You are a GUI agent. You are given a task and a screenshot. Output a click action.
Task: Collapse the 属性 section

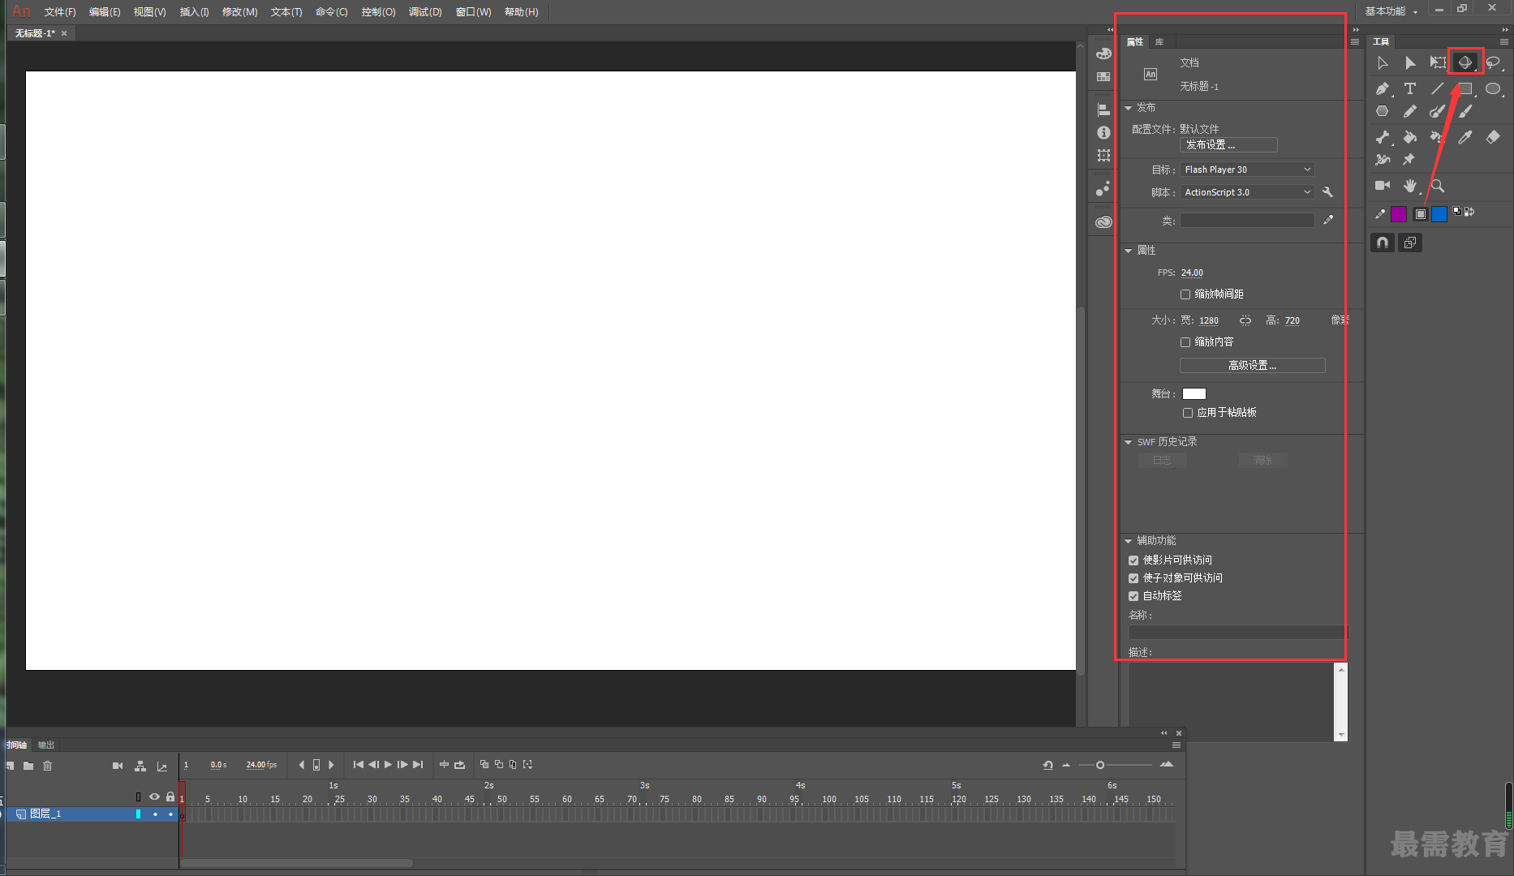click(x=1128, y=251)
